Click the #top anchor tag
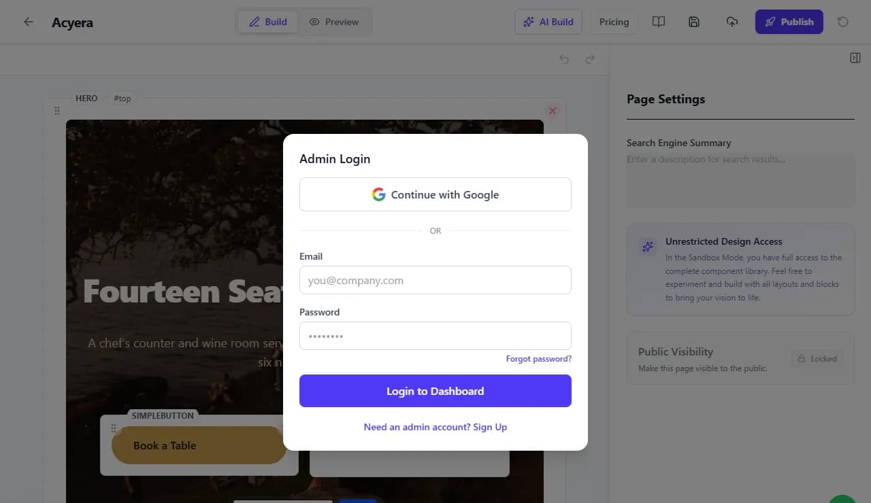The width and height of the screenshot is (871, 503). click(122, 99)
